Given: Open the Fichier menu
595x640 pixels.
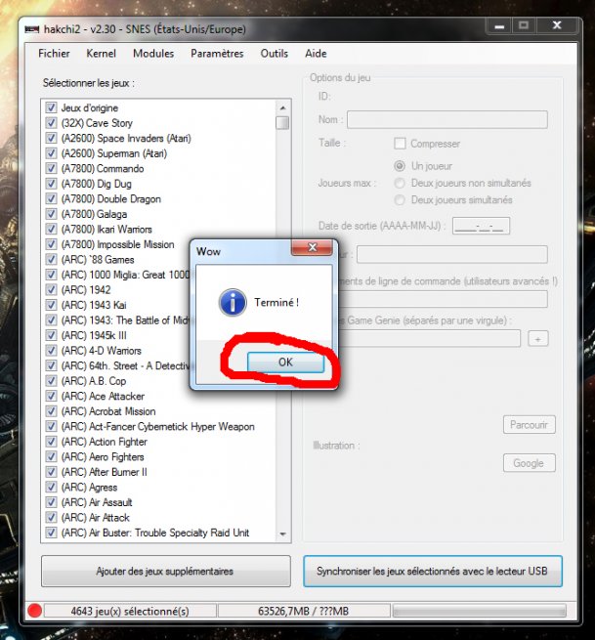Looking at the screenshot, I should pyautogui.click(x=54, y=54).
